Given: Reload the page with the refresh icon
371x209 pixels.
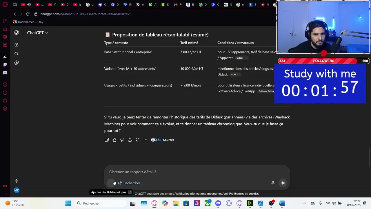Looking at the screenshot, I should click(28, 14).
